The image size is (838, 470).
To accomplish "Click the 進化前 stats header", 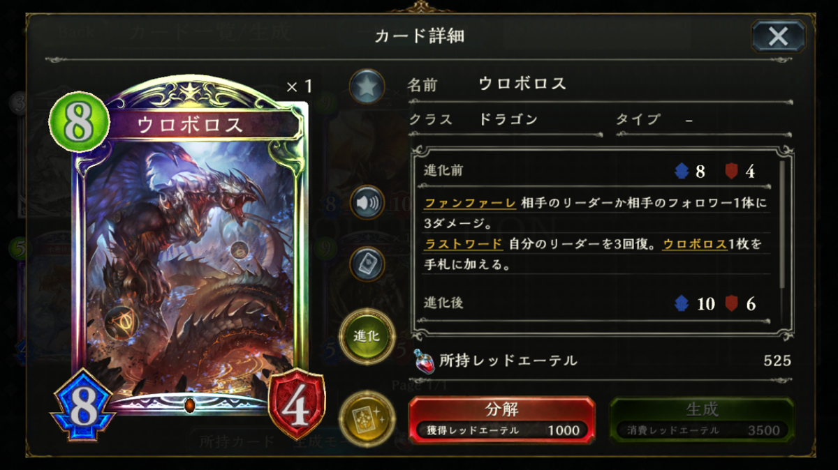I will coord(597,171).
